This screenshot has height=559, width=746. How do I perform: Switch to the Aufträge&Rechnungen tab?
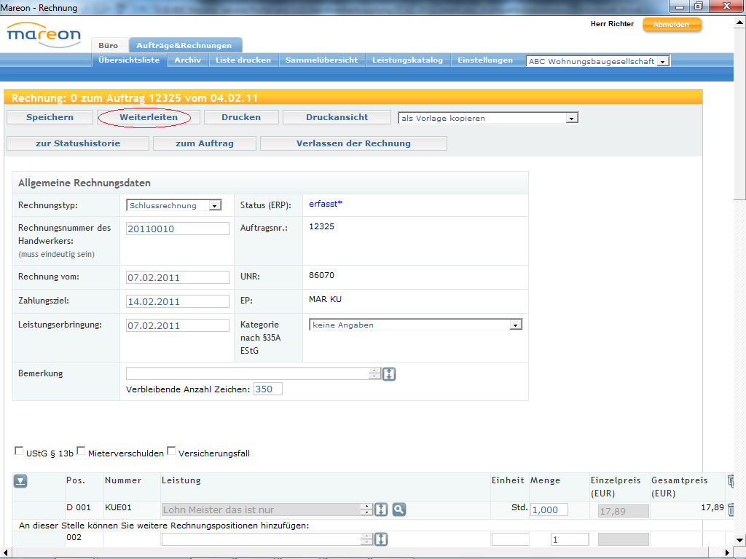point(184,45)
